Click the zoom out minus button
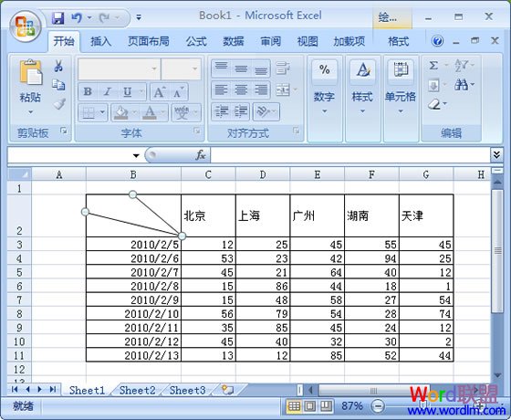 (x=378, y=406)
